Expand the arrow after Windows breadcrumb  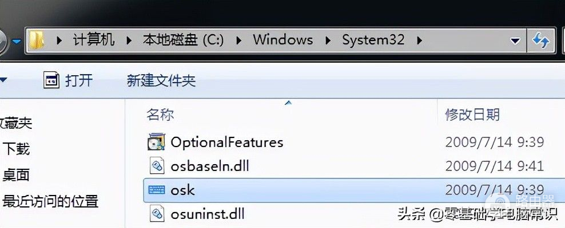click(328, 40)
